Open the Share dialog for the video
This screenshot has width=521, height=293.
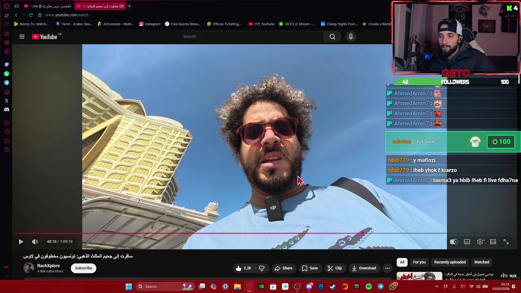283,268
